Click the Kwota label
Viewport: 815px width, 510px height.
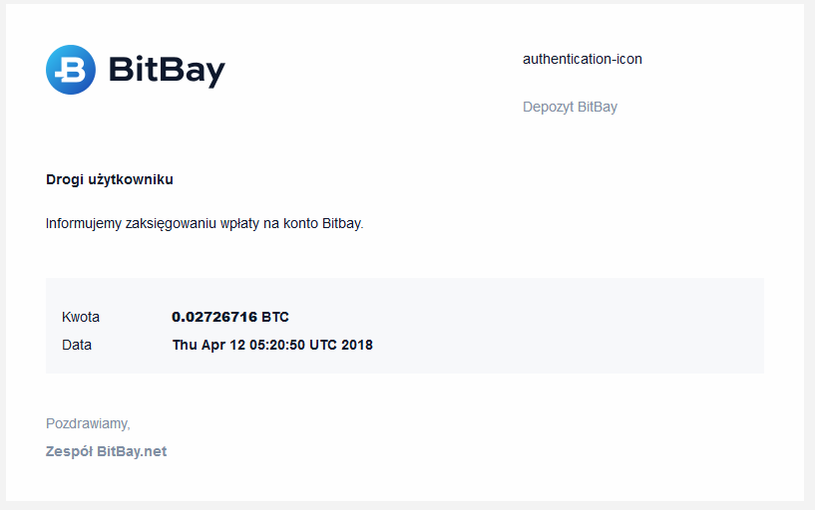coord(81,317)
